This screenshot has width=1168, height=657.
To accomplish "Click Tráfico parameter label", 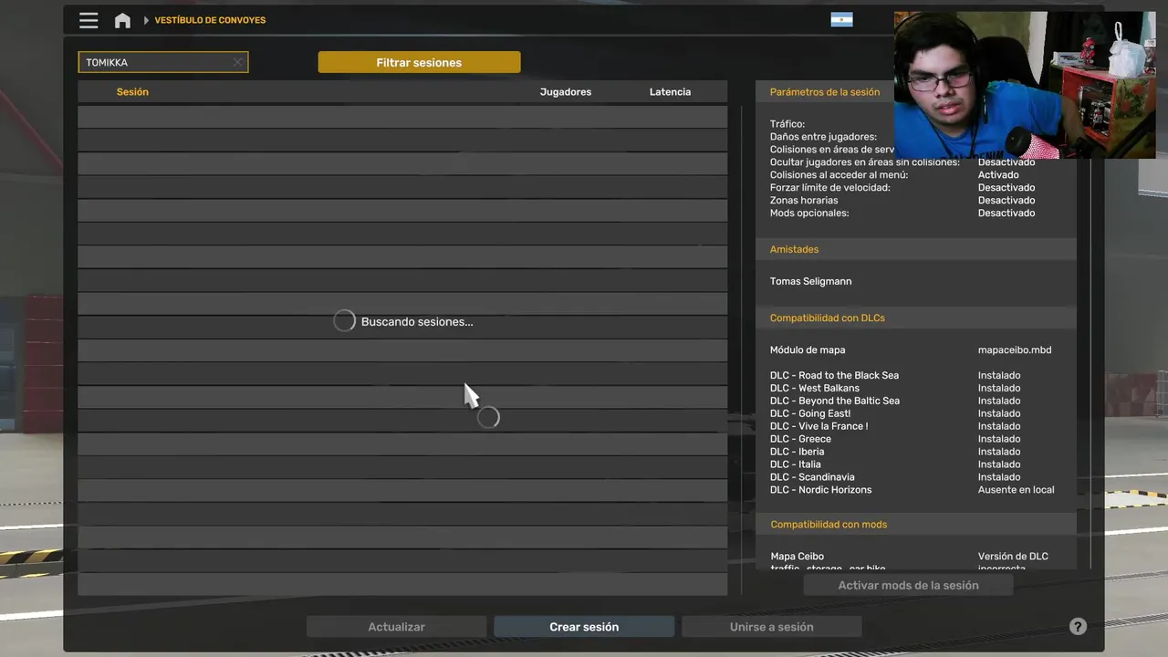I will click(787, 124).
